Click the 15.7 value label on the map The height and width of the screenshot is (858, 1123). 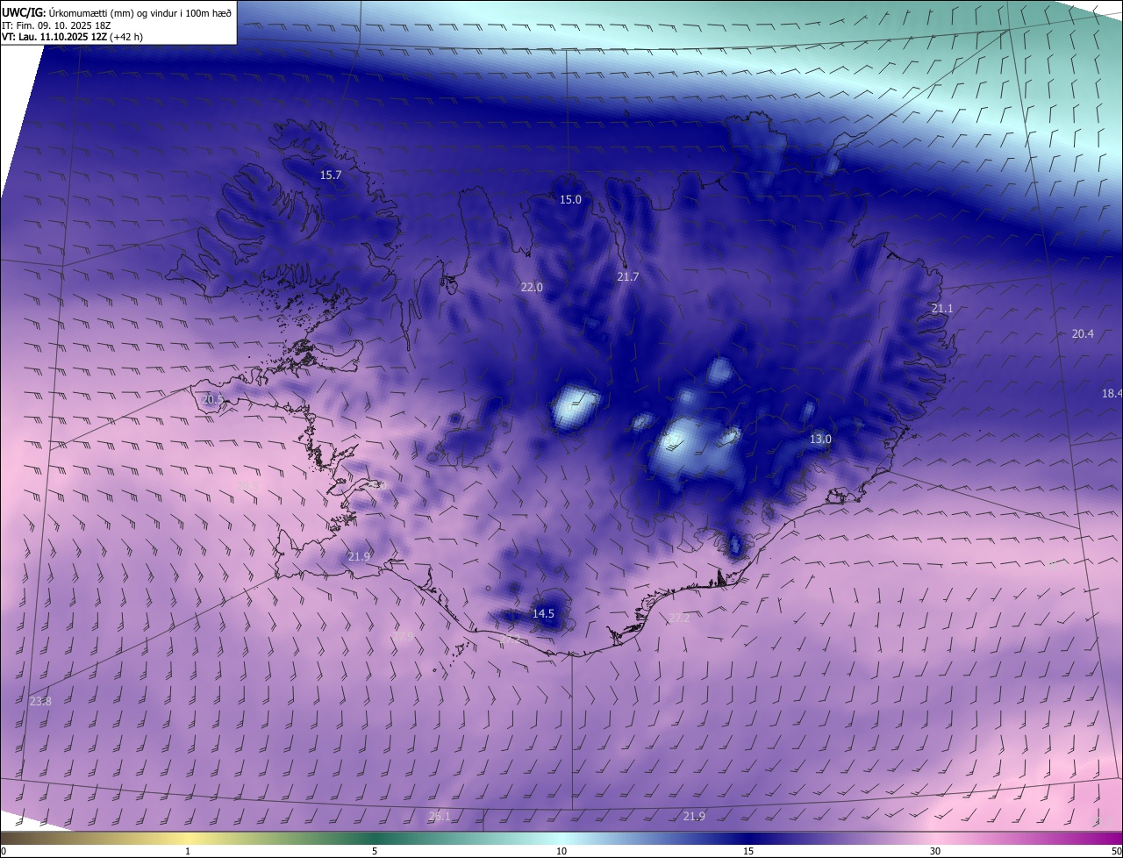pyautogui.click(x=330, y=175)
